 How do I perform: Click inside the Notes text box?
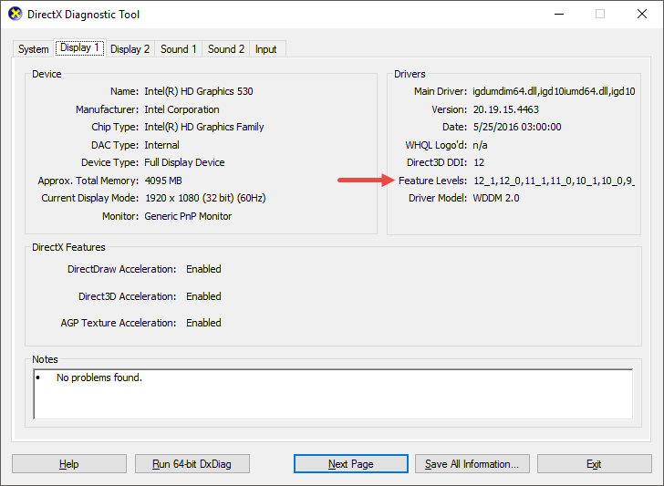tap(333, 394)
